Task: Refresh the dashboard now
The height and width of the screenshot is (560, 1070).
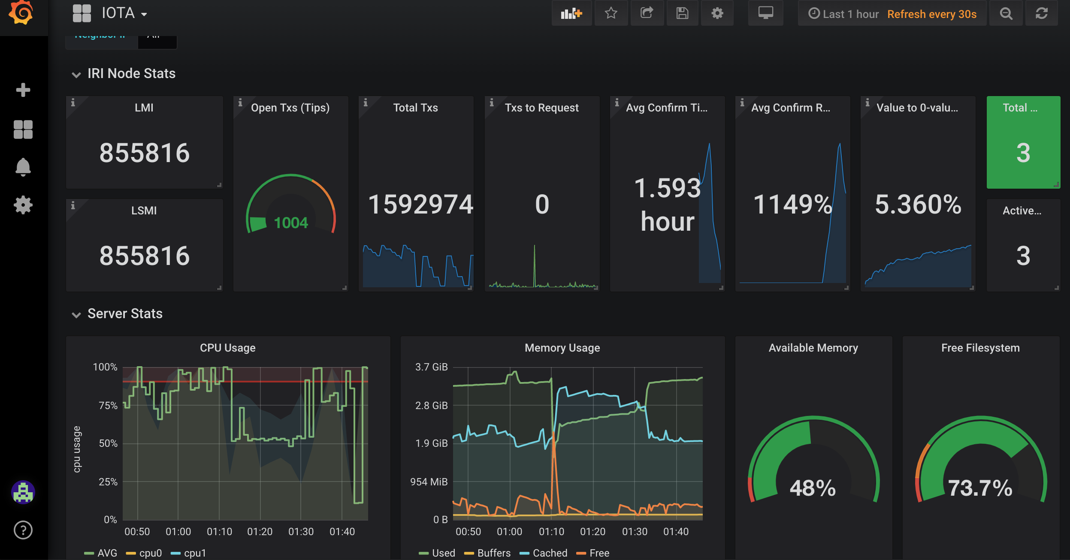Action: [1042, 14]
